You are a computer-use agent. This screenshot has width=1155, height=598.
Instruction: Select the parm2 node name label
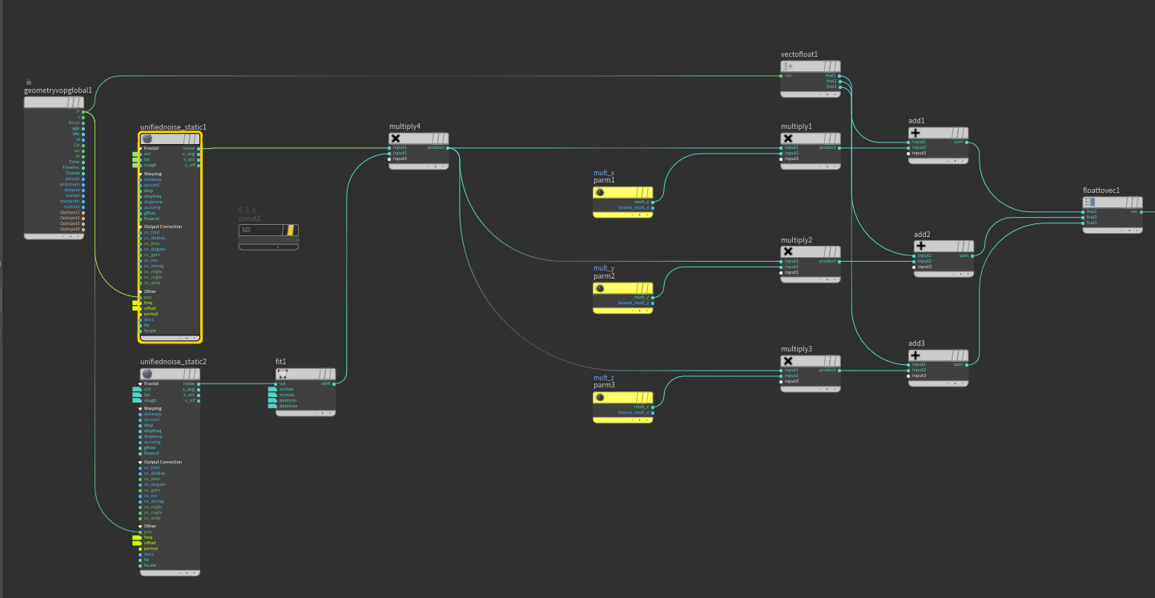pyautogui.click(x=604, y=276)
